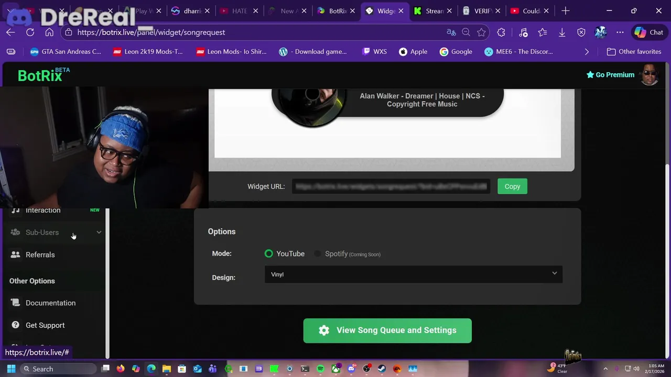Open the downloads icon
Screen dimensions: 671x377
pyautogui.click(x=562, y=32)
